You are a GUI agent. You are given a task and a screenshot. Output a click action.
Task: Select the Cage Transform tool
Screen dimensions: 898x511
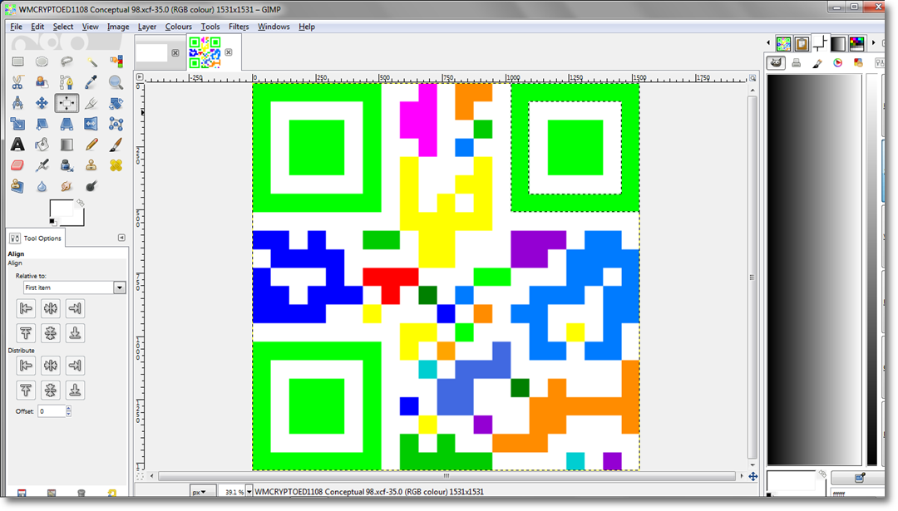[x=116, y=124]
